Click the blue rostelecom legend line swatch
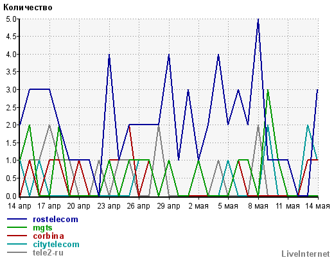Screen dimensions: 334x260 pos(17,219)
